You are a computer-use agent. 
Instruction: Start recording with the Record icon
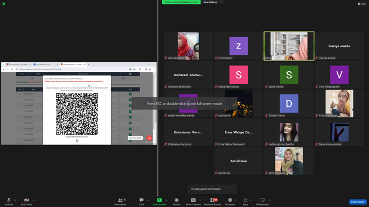point(176,202)
